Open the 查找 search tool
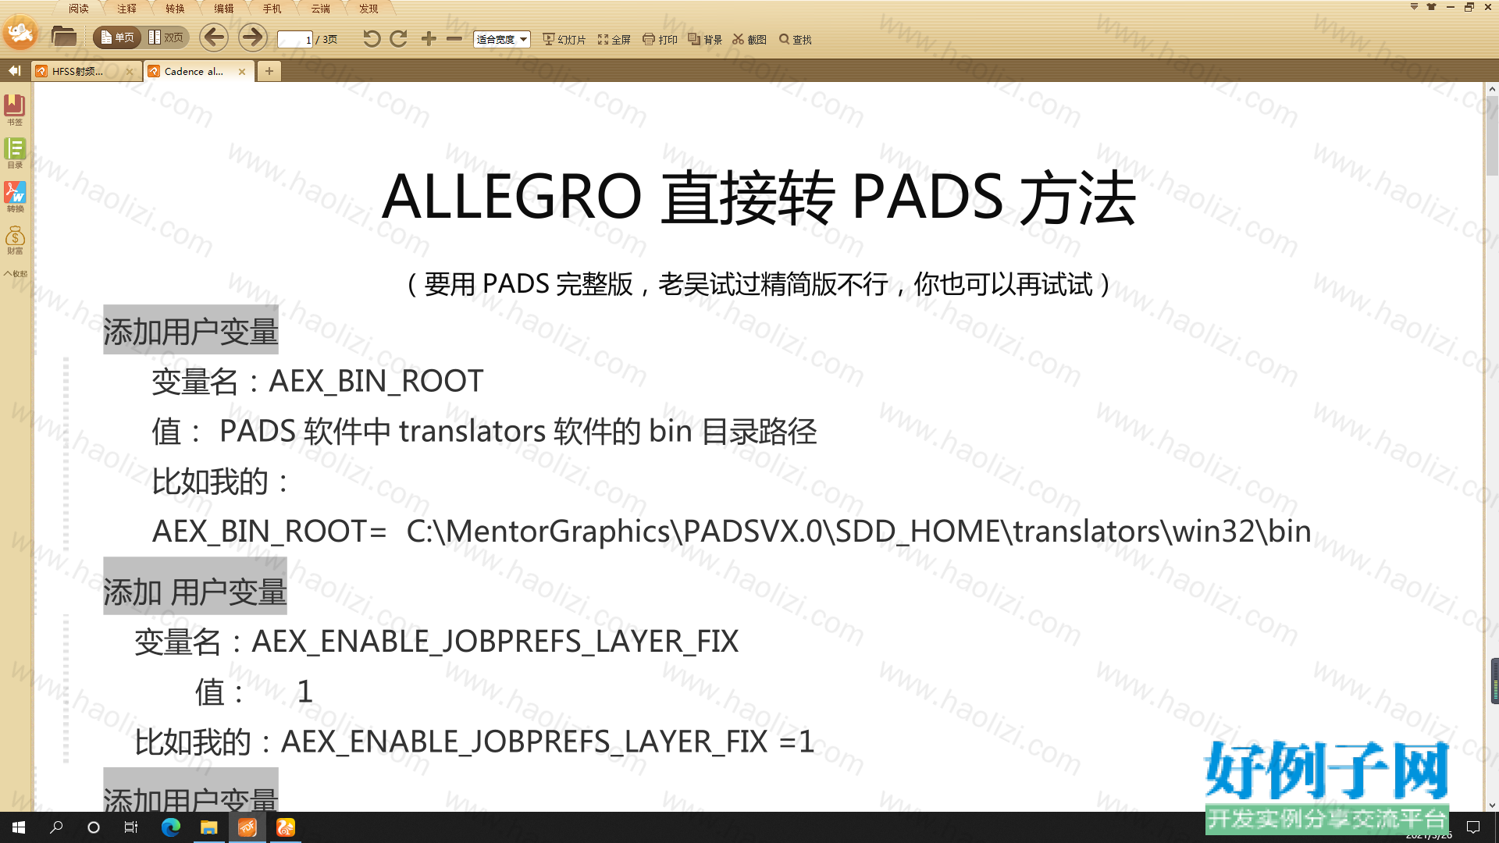Screen dimensions: 1499x843 tap(796, 39)
